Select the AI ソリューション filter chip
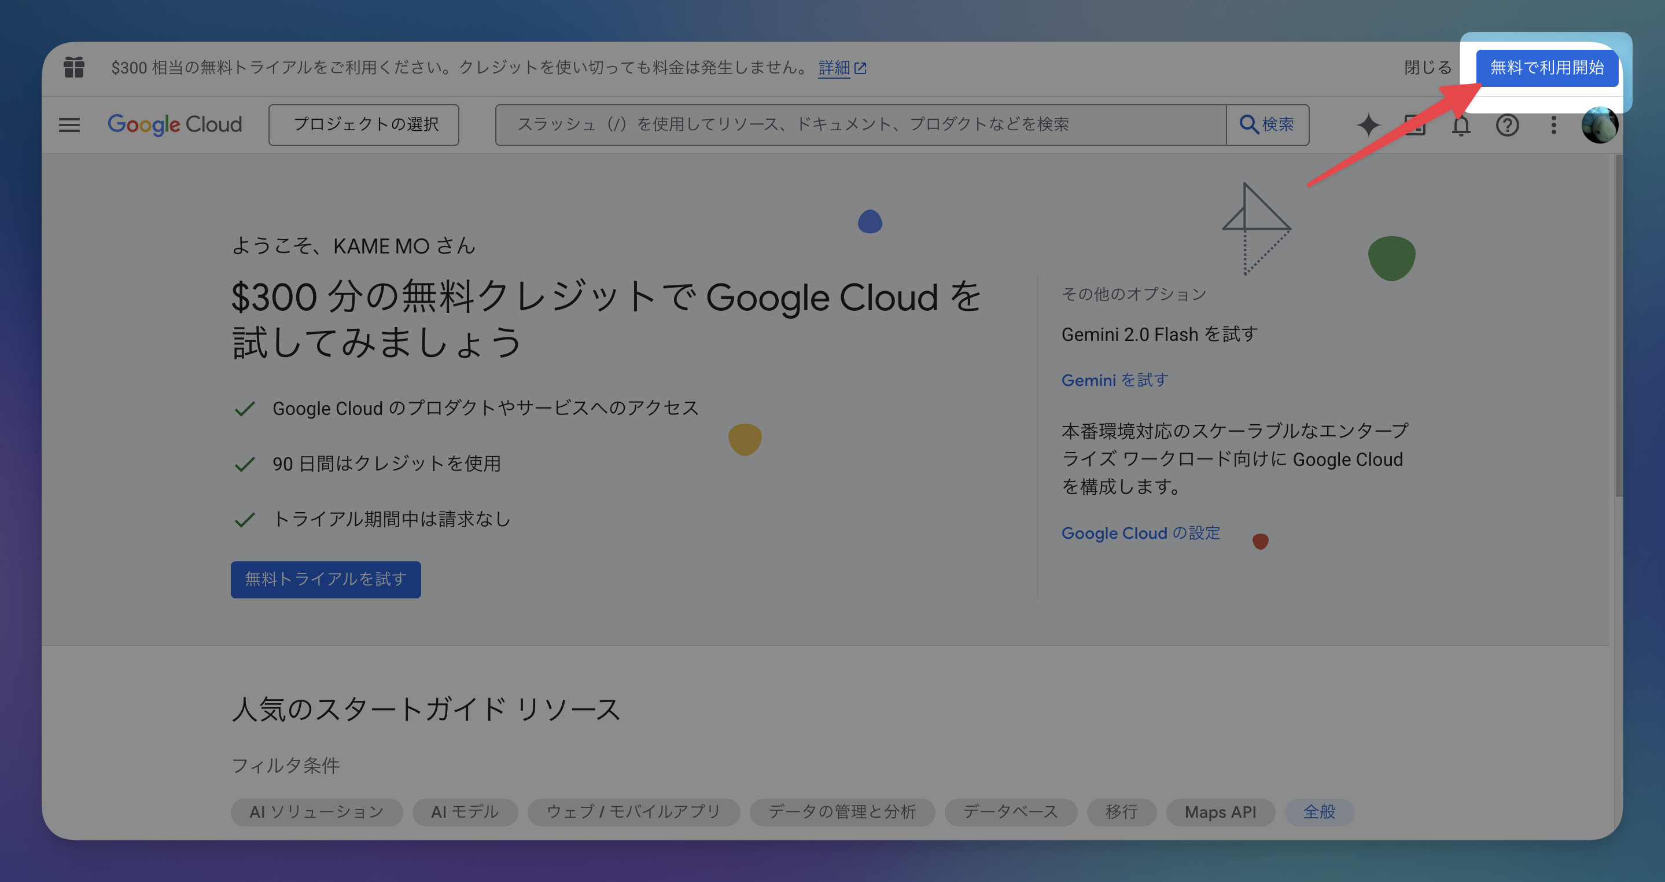Screen dimensions: 1665x882 [316, 811]
